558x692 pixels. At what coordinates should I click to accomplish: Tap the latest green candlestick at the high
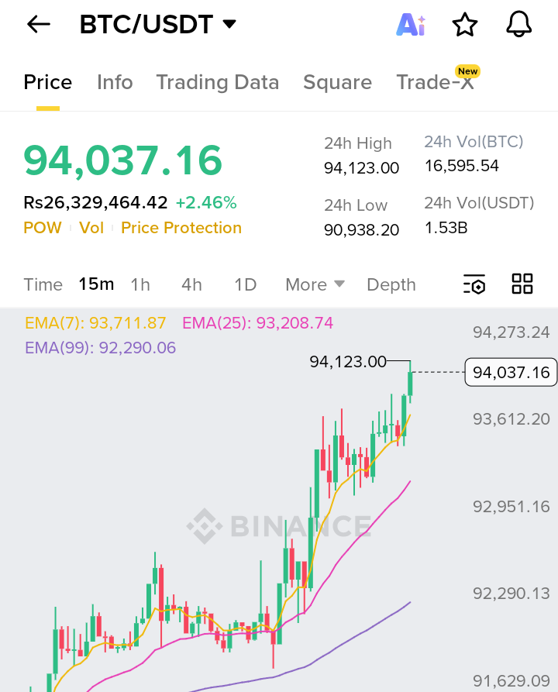click(x=410, y=382)
